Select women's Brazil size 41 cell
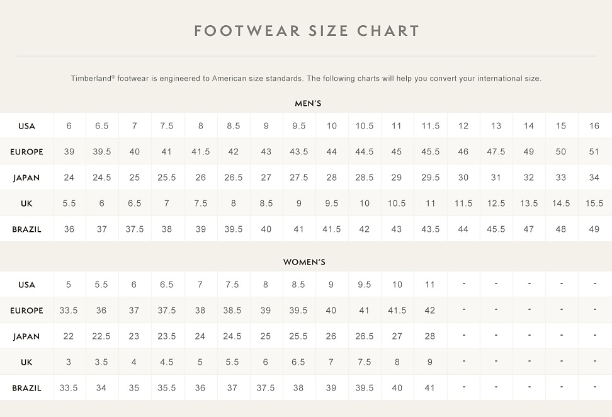Viewport: 612px width, 417px height. 429,388
